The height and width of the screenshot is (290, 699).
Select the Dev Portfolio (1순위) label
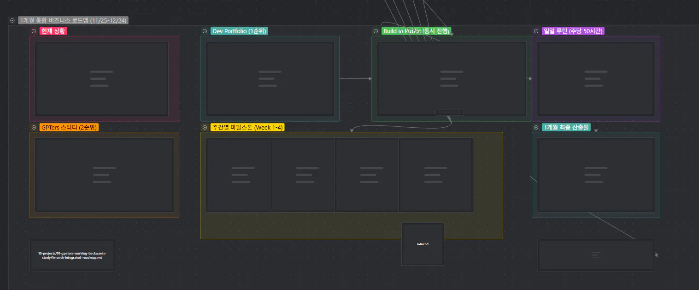(x=239, y=31)
